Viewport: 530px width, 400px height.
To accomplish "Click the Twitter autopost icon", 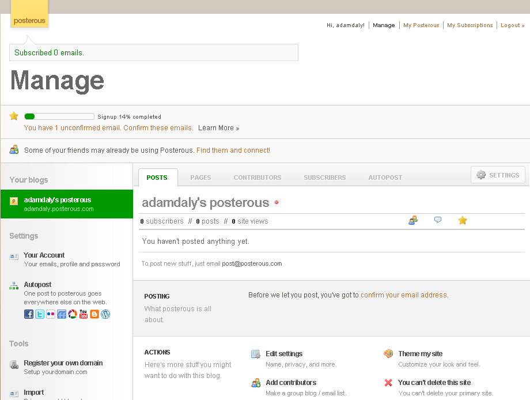I will pyautogui.click(x=40, y=314).
